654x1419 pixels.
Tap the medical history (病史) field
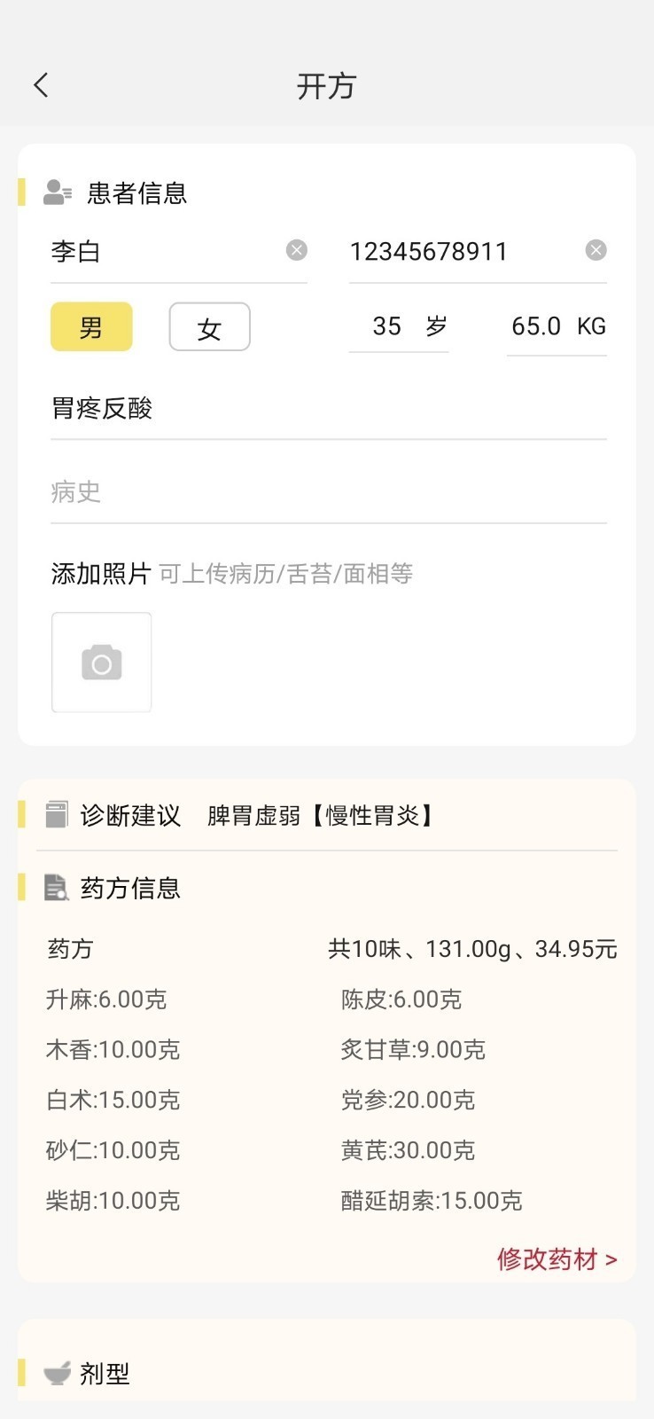click(x=328, y=492)
